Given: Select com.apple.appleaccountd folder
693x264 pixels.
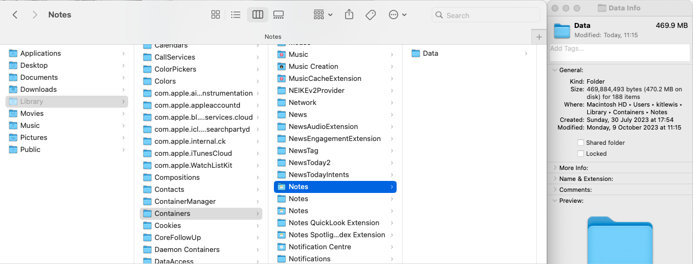Looking at the screenshot, I should point(201,105).
